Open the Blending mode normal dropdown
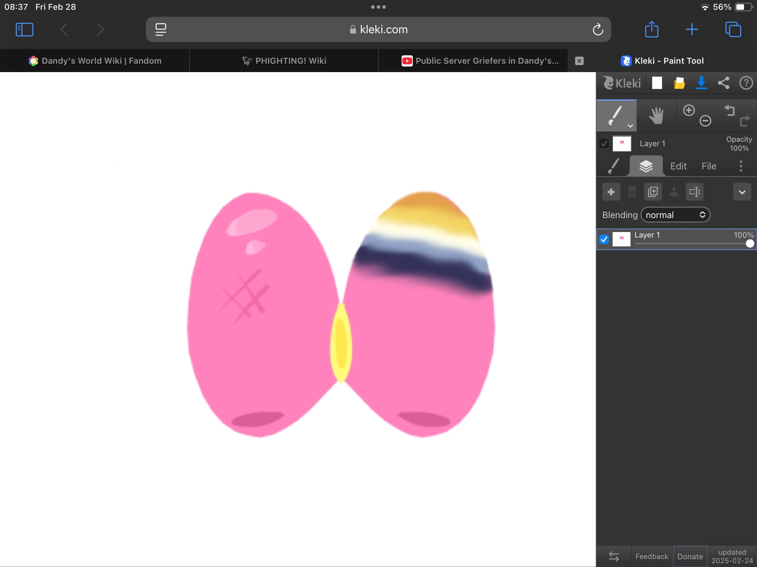The image size is (757, 567). [x=675, y=215]
